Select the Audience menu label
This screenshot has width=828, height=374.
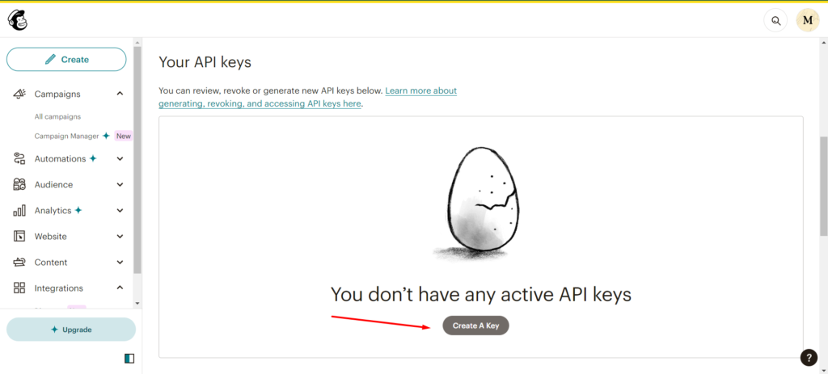coord(53,185)
